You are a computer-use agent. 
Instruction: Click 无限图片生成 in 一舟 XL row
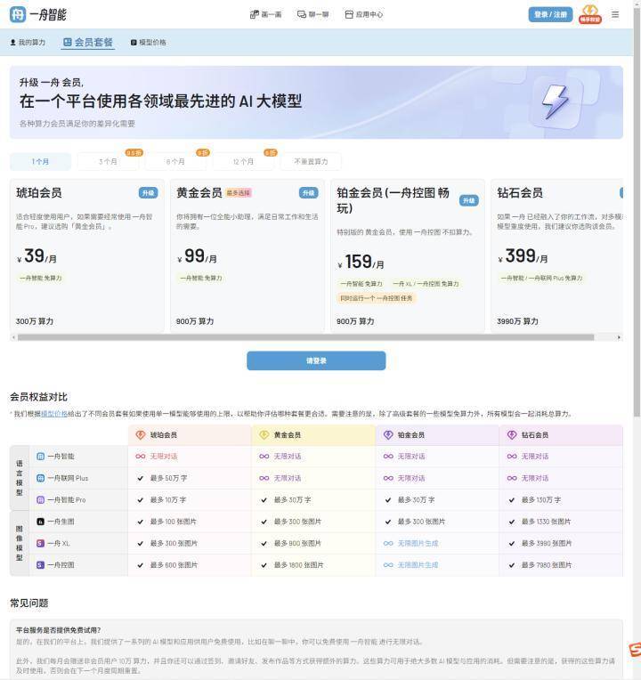pos(418,543)
